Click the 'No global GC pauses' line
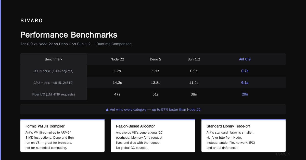This screenshot has height=160, width=306. [x=132, y=148]
